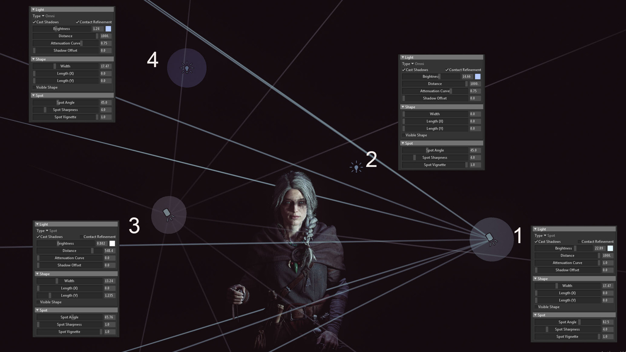Click the Spot Angle field showing 65.76
This screenshot has width=626, height=352.
click(x=109, y=317)
